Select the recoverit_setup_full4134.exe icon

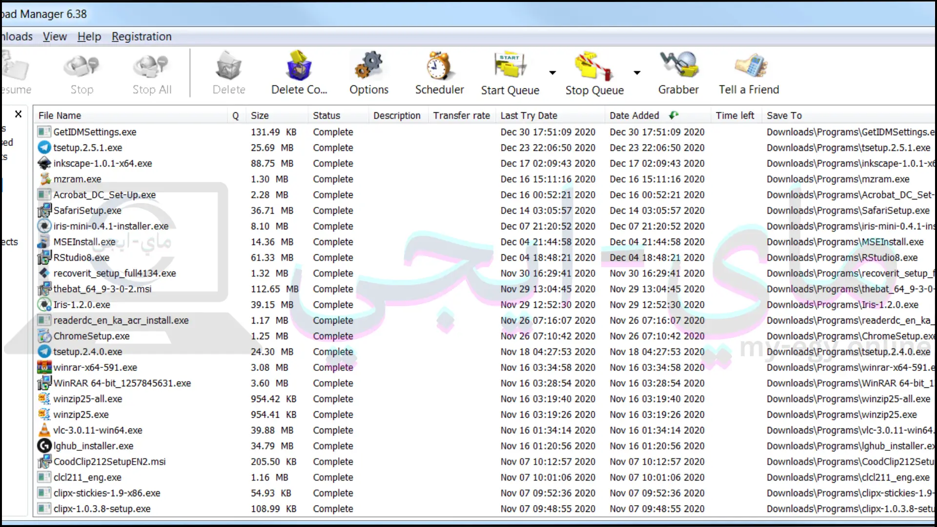44,273
